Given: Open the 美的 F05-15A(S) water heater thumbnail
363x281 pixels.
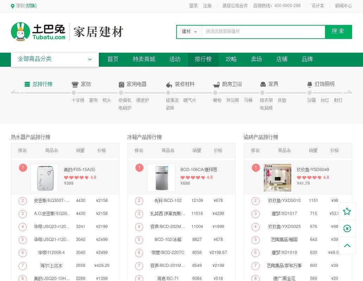Looking at the screenshot, I should [x=45, y=178].
